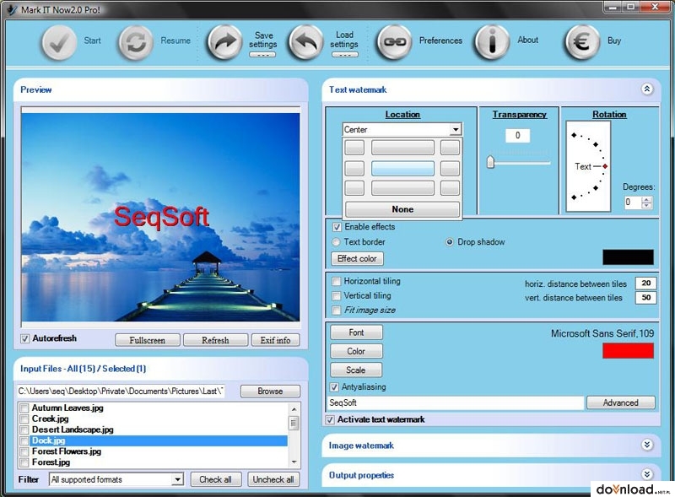This screenshot has width=675, height=497.
Task: Click the horizontal tile distance field
Action: tap(645, 283)
